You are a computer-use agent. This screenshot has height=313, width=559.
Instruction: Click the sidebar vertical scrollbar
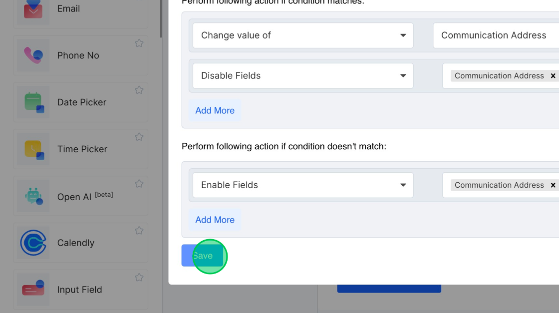coord(161,20)
